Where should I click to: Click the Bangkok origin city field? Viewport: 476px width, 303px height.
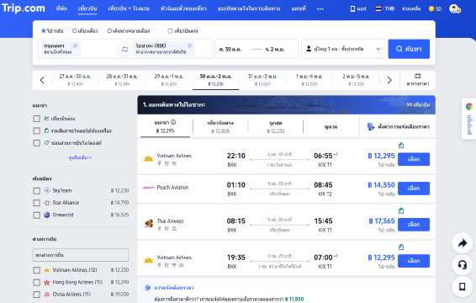point(80,49)
